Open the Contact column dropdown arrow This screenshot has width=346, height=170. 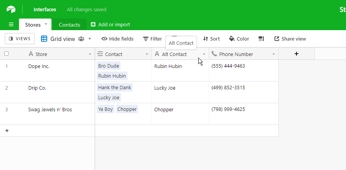147,54
